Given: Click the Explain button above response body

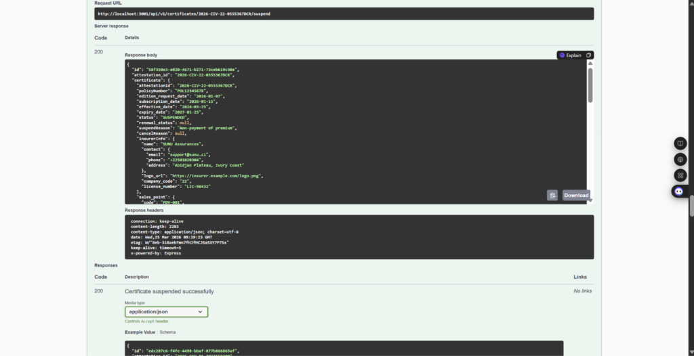Looking at the screenshot, I should pos(571,55).
